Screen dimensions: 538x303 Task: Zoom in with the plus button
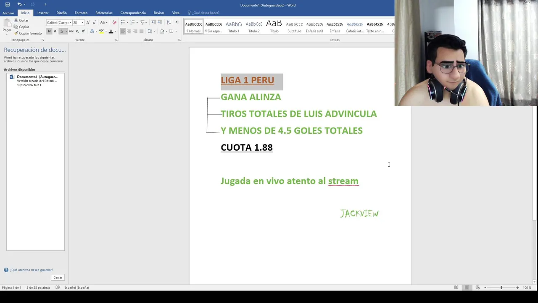tap(517, 287)
